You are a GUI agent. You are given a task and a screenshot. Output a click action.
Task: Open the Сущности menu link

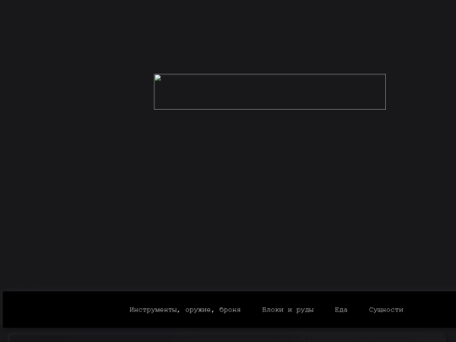[x=386, y=310]
